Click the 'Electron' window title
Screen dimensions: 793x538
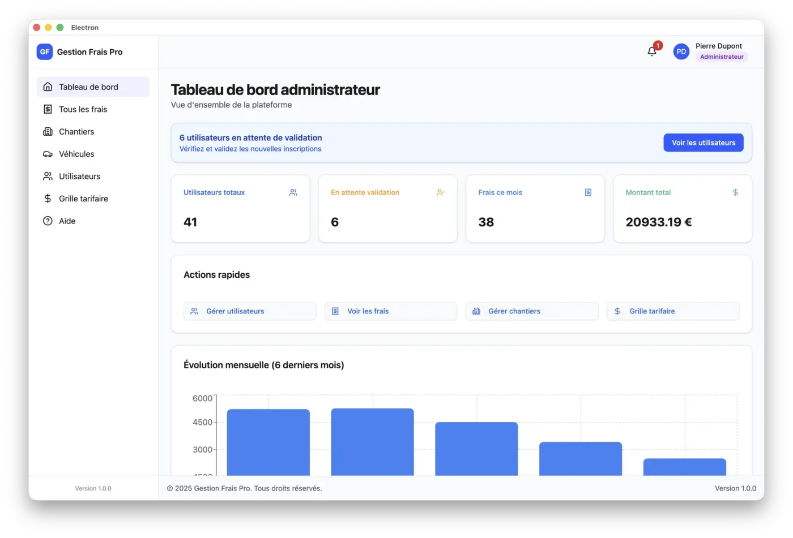click(85, 28)
